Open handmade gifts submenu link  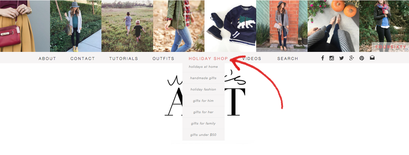[204, 78]
